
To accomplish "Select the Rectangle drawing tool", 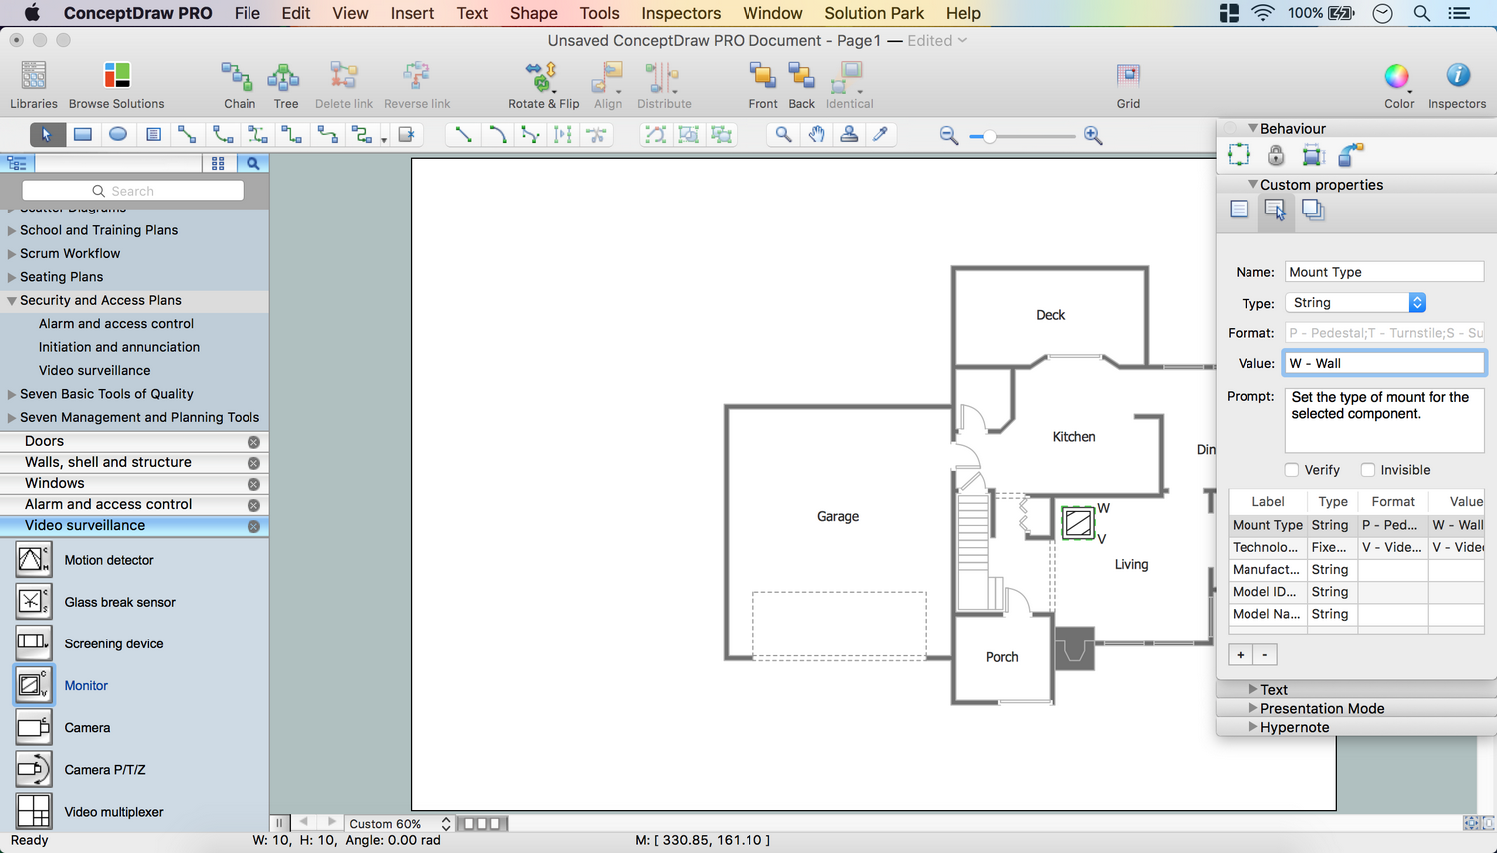I will coord(83,135).
